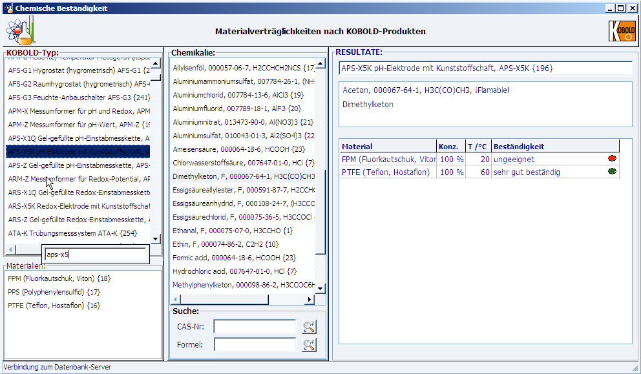641x374 pixels.
Task: Click the title bar application icon
Action: (8, 8)
